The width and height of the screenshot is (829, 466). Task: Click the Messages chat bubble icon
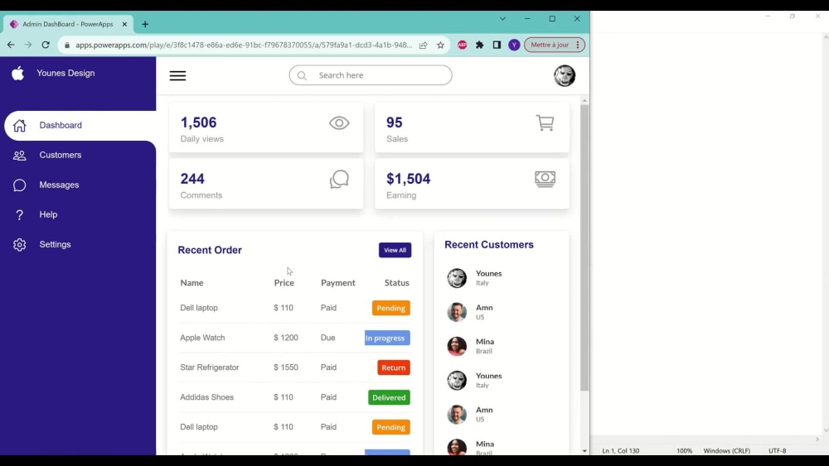20,185
